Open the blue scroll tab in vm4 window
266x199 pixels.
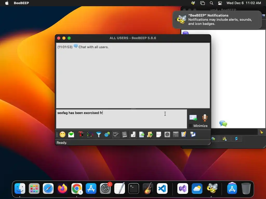click(x=236, y=139)
